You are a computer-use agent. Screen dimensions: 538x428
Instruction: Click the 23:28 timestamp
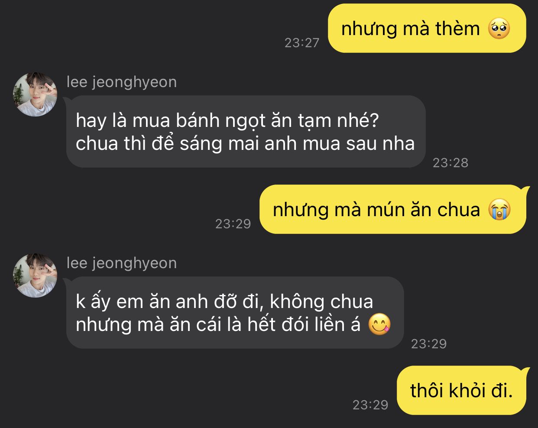[x=450, y=162]
